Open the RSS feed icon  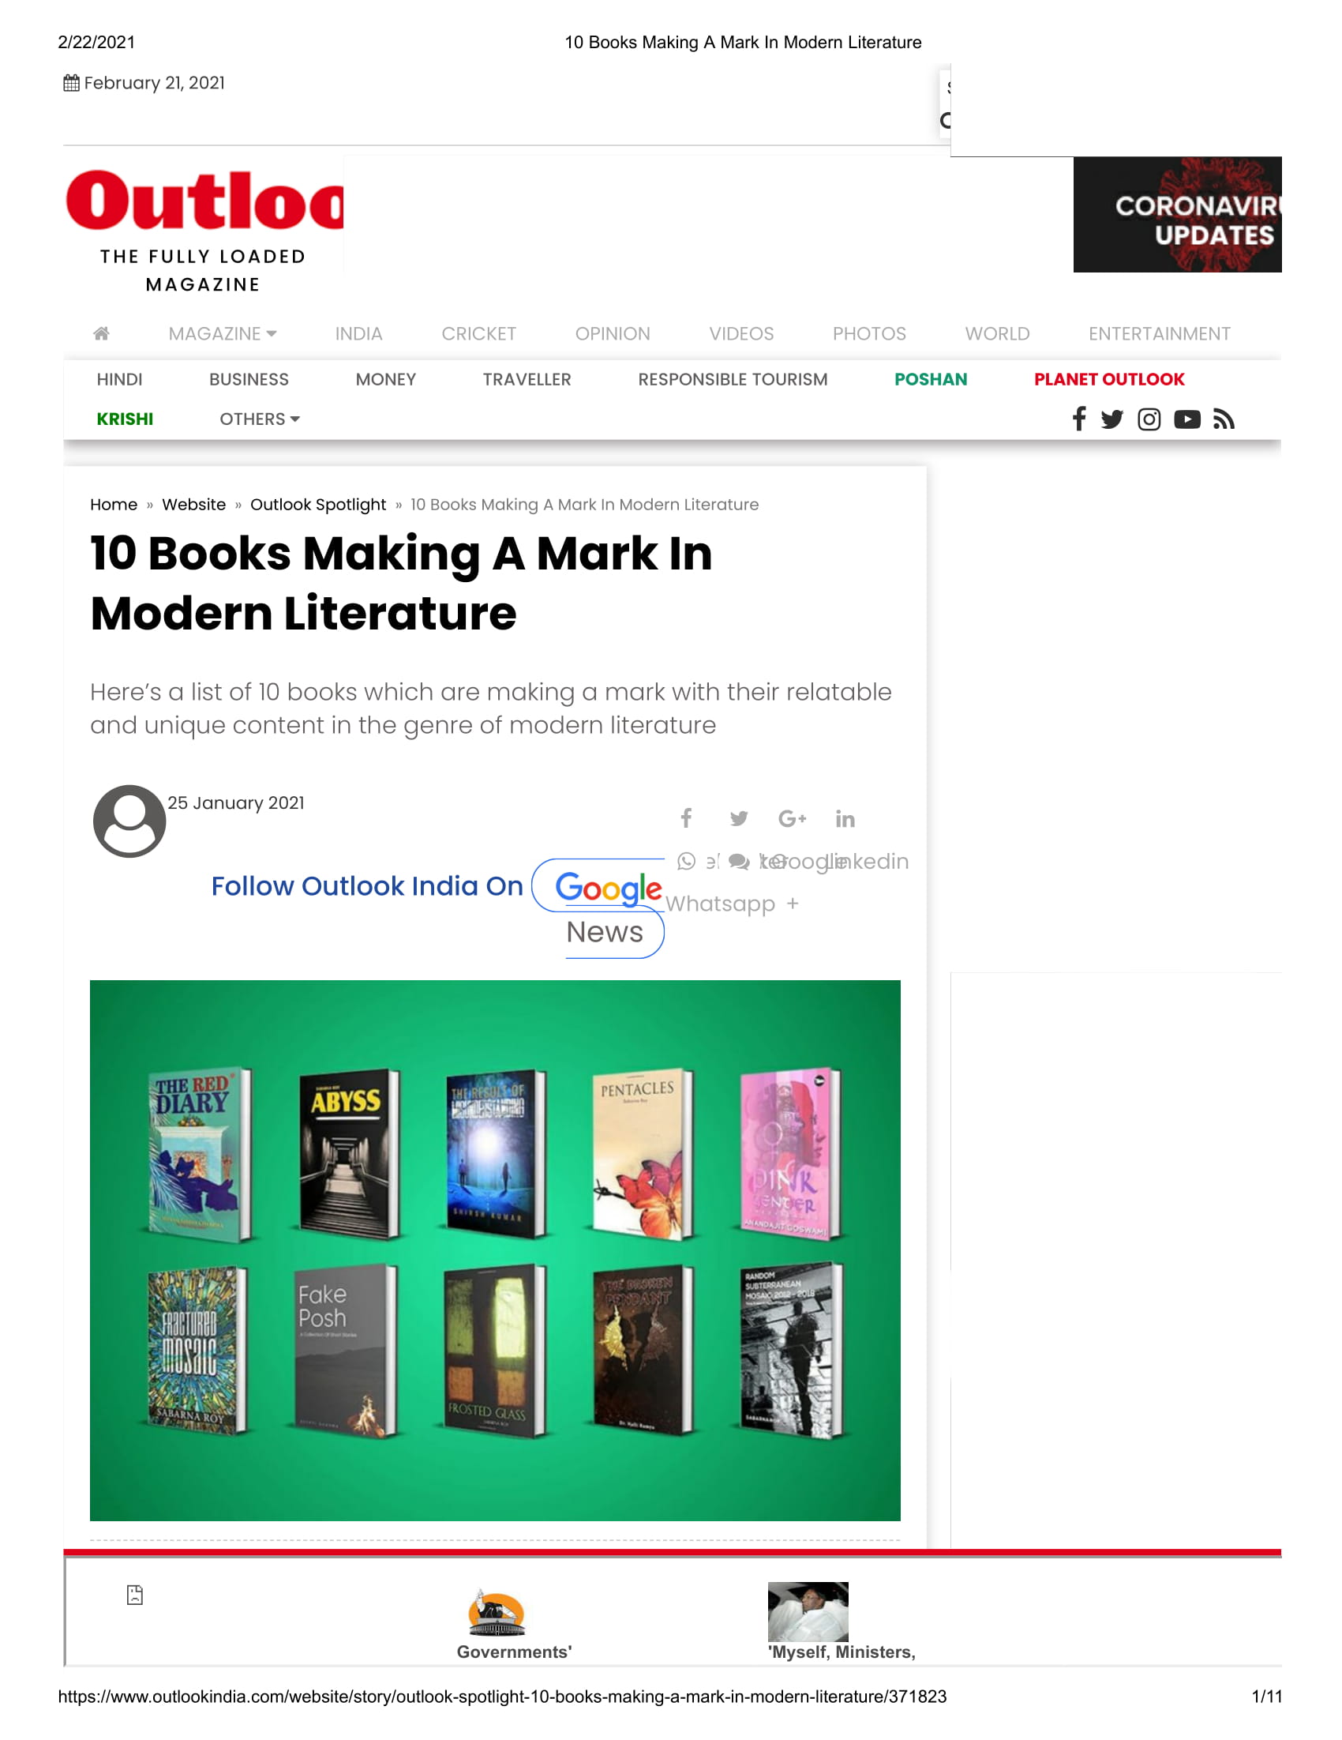pyautogui.click(x=1224, y=419)
